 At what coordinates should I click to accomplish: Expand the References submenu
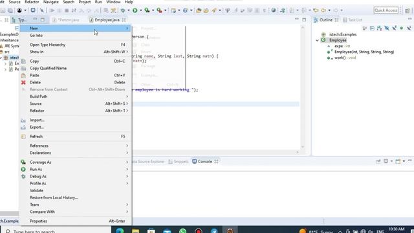pos(76,146)
